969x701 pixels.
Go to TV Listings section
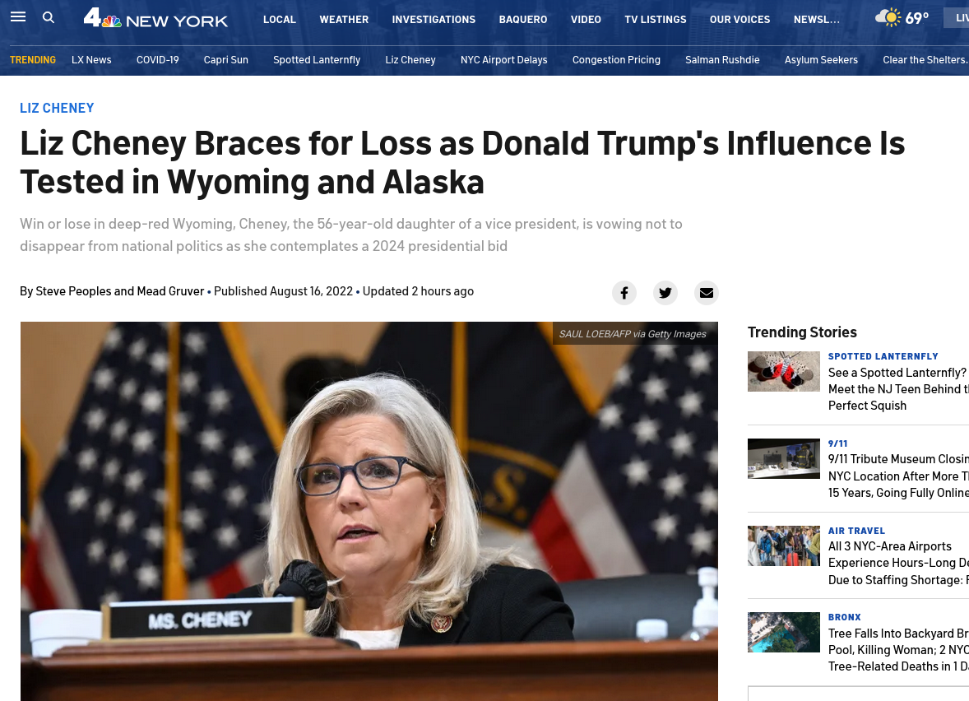tap(655, 19)
